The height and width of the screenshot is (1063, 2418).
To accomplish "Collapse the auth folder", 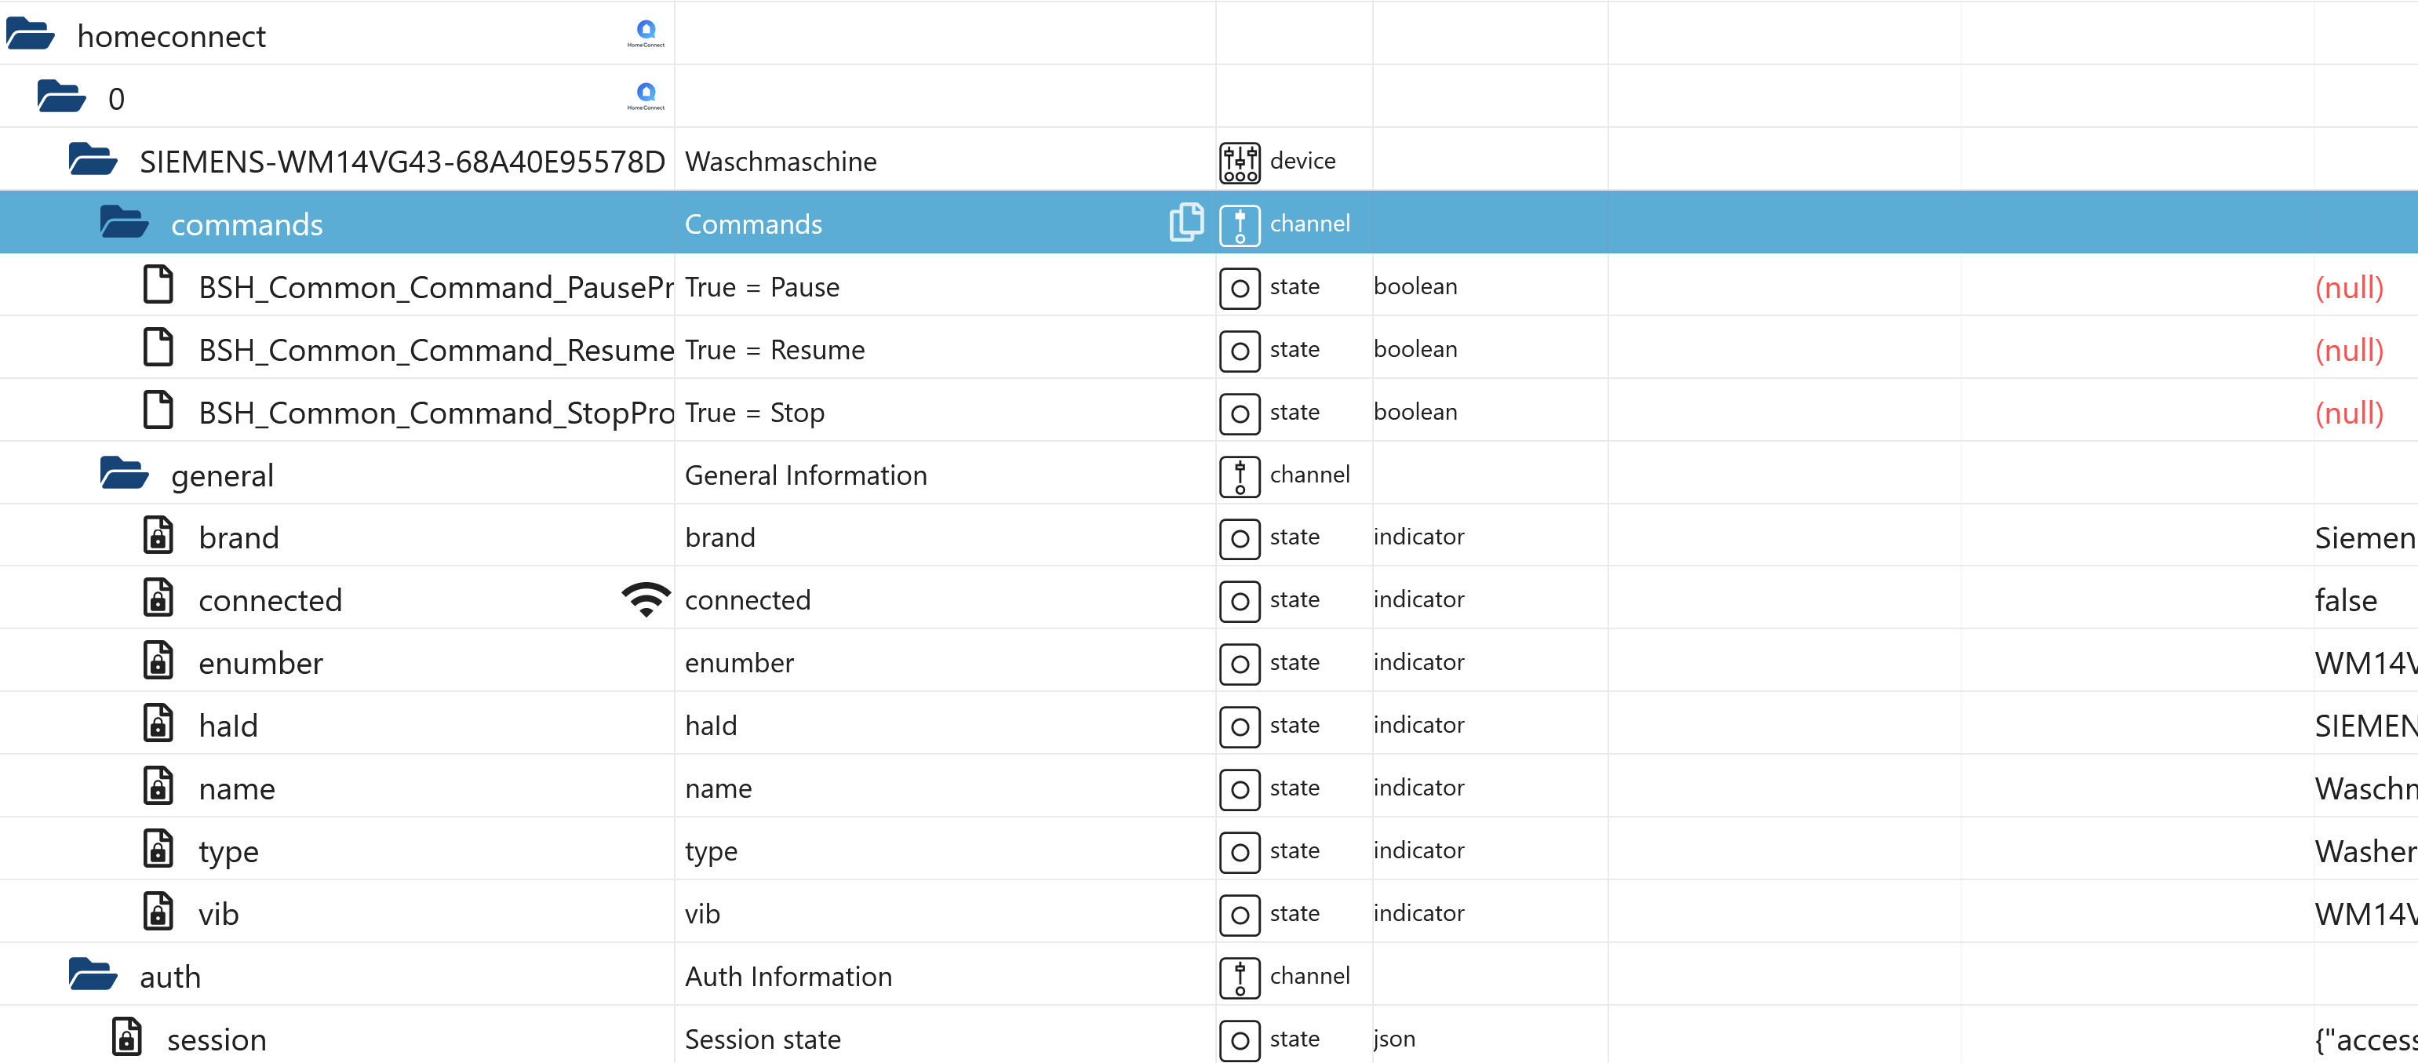I will [92, 975].
